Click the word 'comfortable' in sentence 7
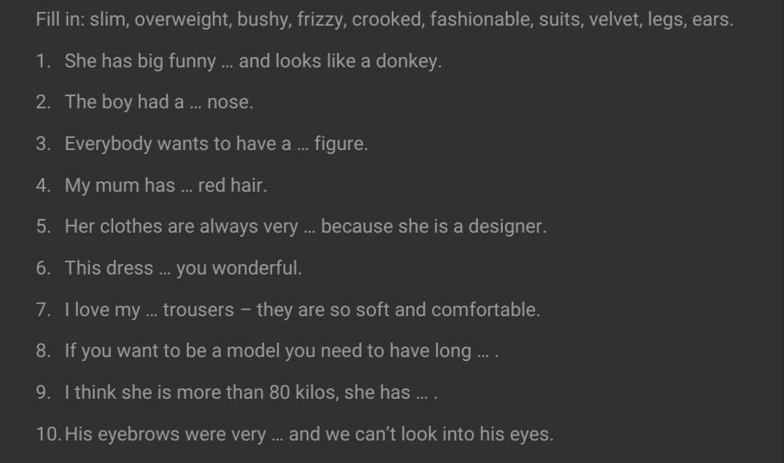Viewport: 784px width, 463px height. (x=485, y=311)
